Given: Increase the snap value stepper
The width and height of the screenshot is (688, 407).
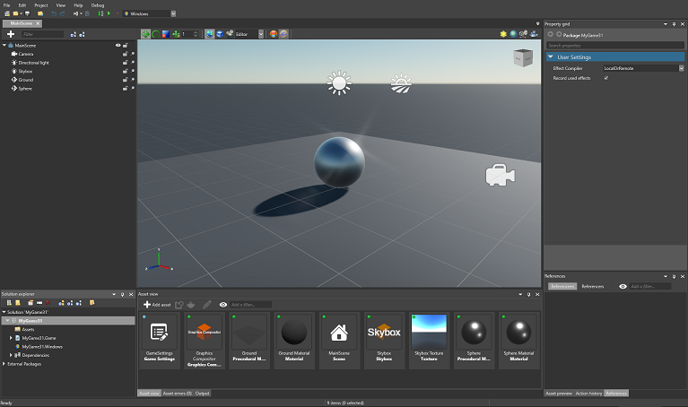Looking at the screenshot, I should 196,32.
